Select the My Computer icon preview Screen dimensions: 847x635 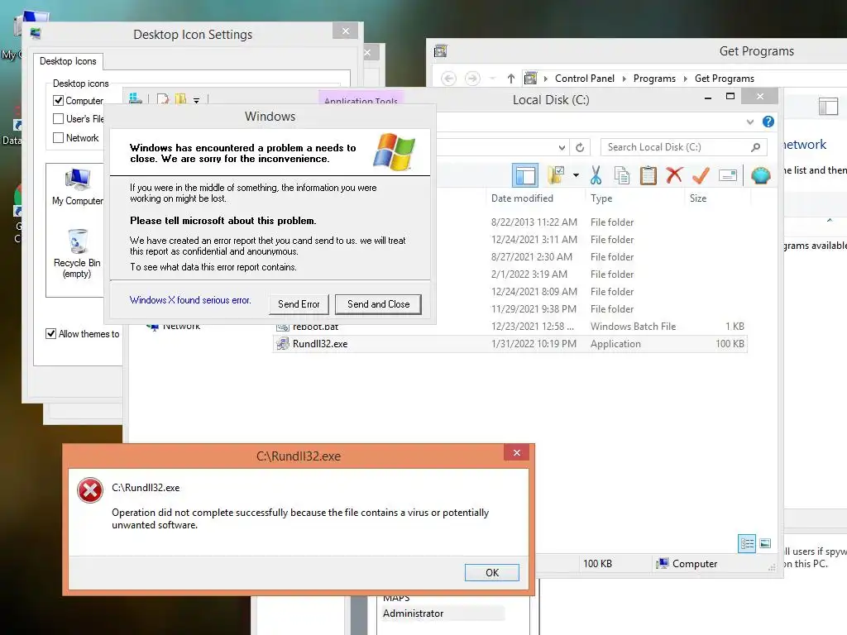pyautogui.click(x=77, y=188)
